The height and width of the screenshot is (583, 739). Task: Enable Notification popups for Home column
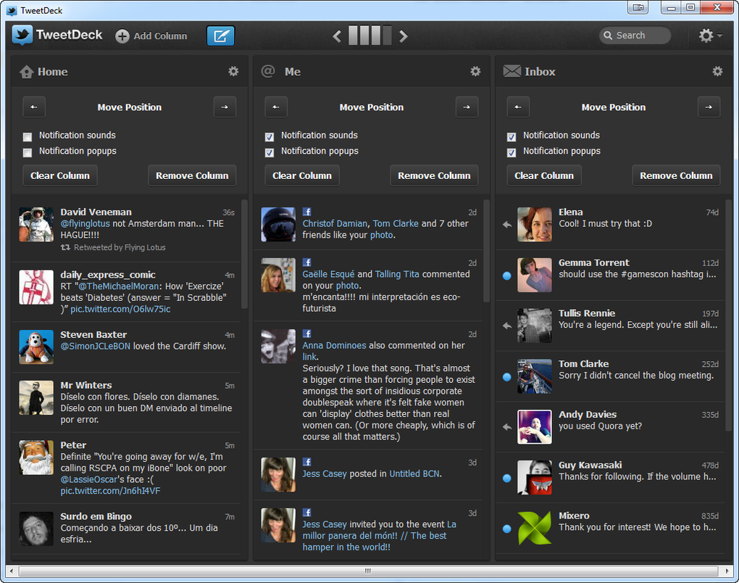click(x=28, y=152)
